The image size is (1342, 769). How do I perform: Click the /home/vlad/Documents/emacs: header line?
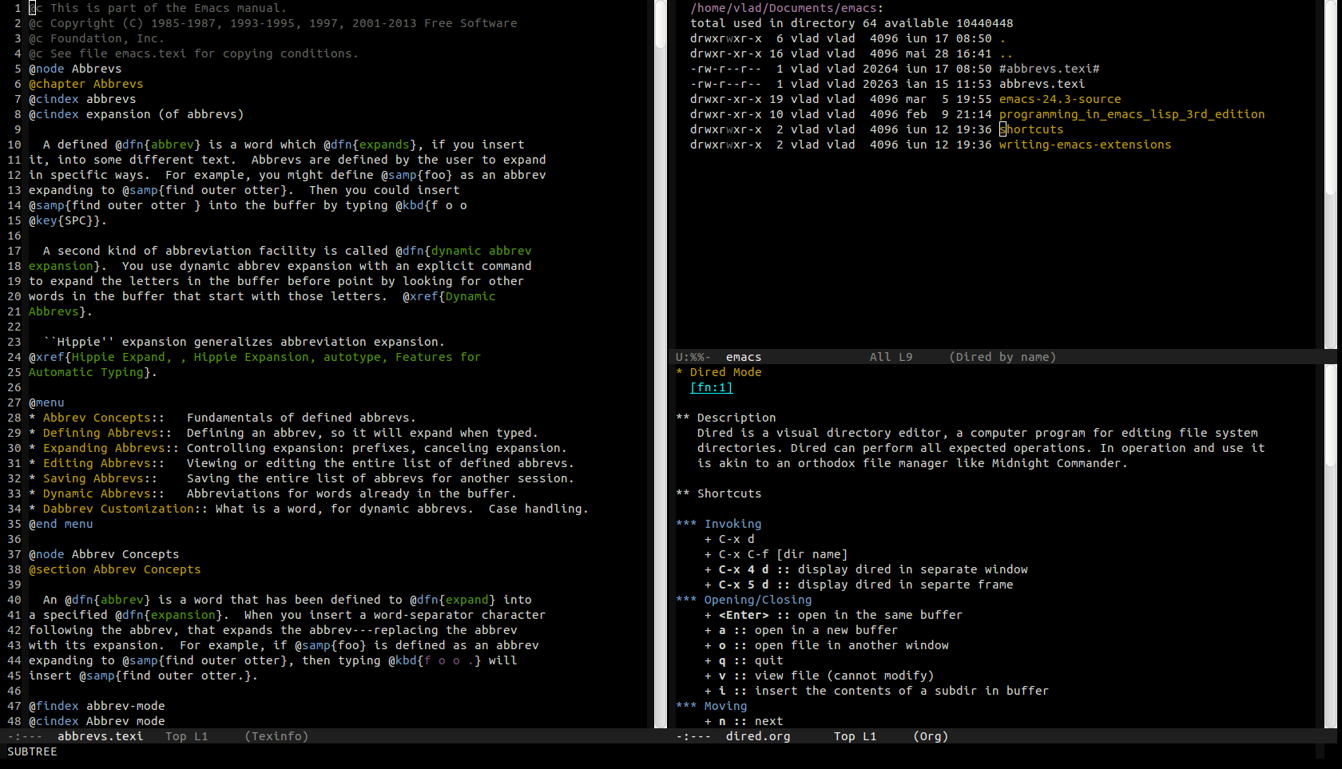click(x=787, y=8)
